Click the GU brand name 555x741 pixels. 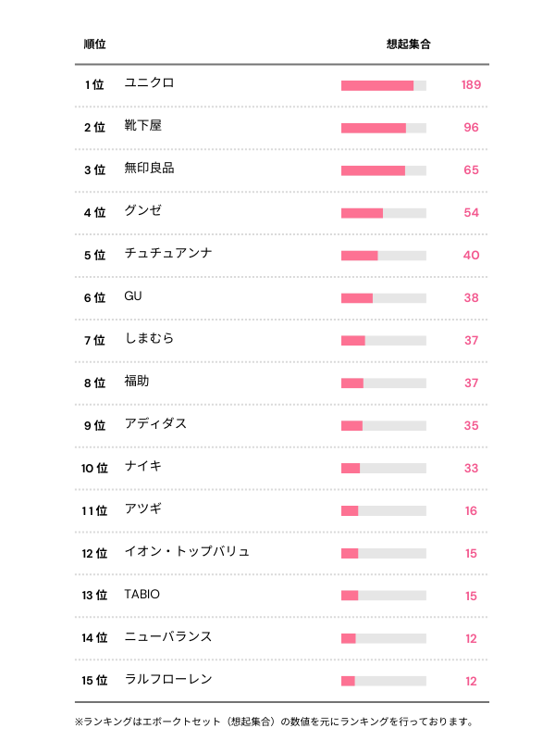tap(133, 296)
